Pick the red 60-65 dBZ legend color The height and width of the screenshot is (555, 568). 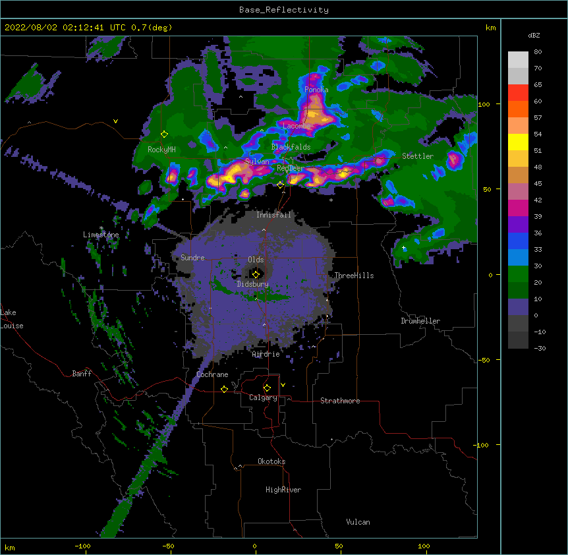tap(518, 93)
